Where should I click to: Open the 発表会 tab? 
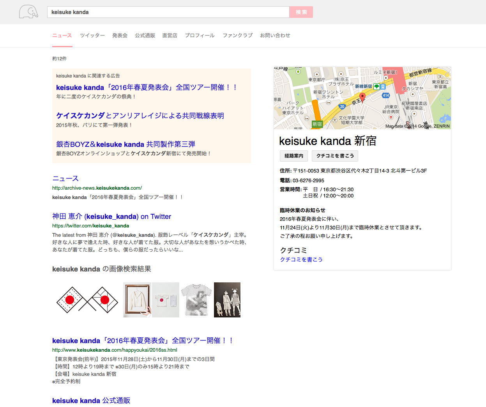coord(120,35)
